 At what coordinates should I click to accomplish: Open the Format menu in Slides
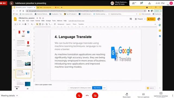[x=38, y=21]
